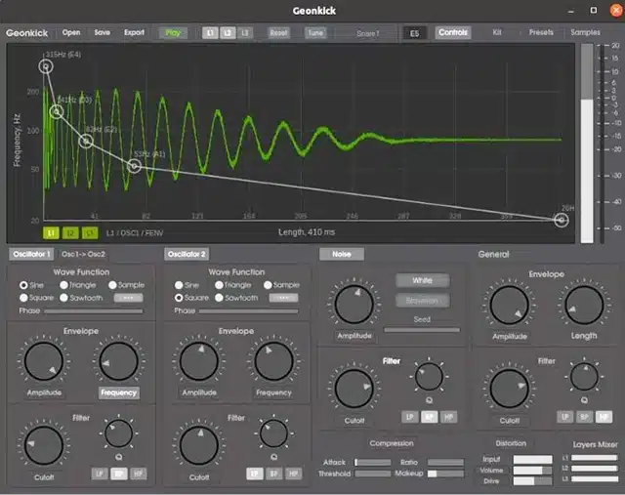Screen dimensions: 625x495
Task: Toggle the Oscillator 1 enable button
Action: 31,254
